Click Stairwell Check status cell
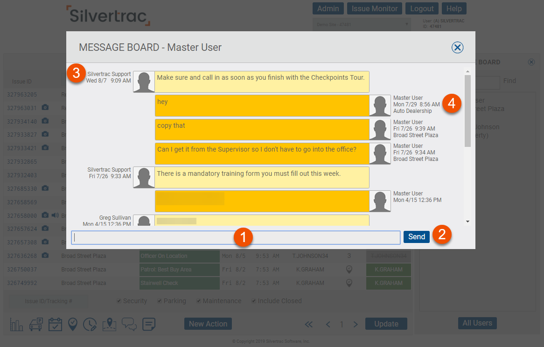The image size is (544, 347). (x=179, y=283)
